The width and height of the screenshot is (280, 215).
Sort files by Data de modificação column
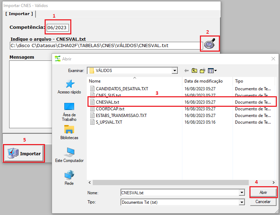204,81
